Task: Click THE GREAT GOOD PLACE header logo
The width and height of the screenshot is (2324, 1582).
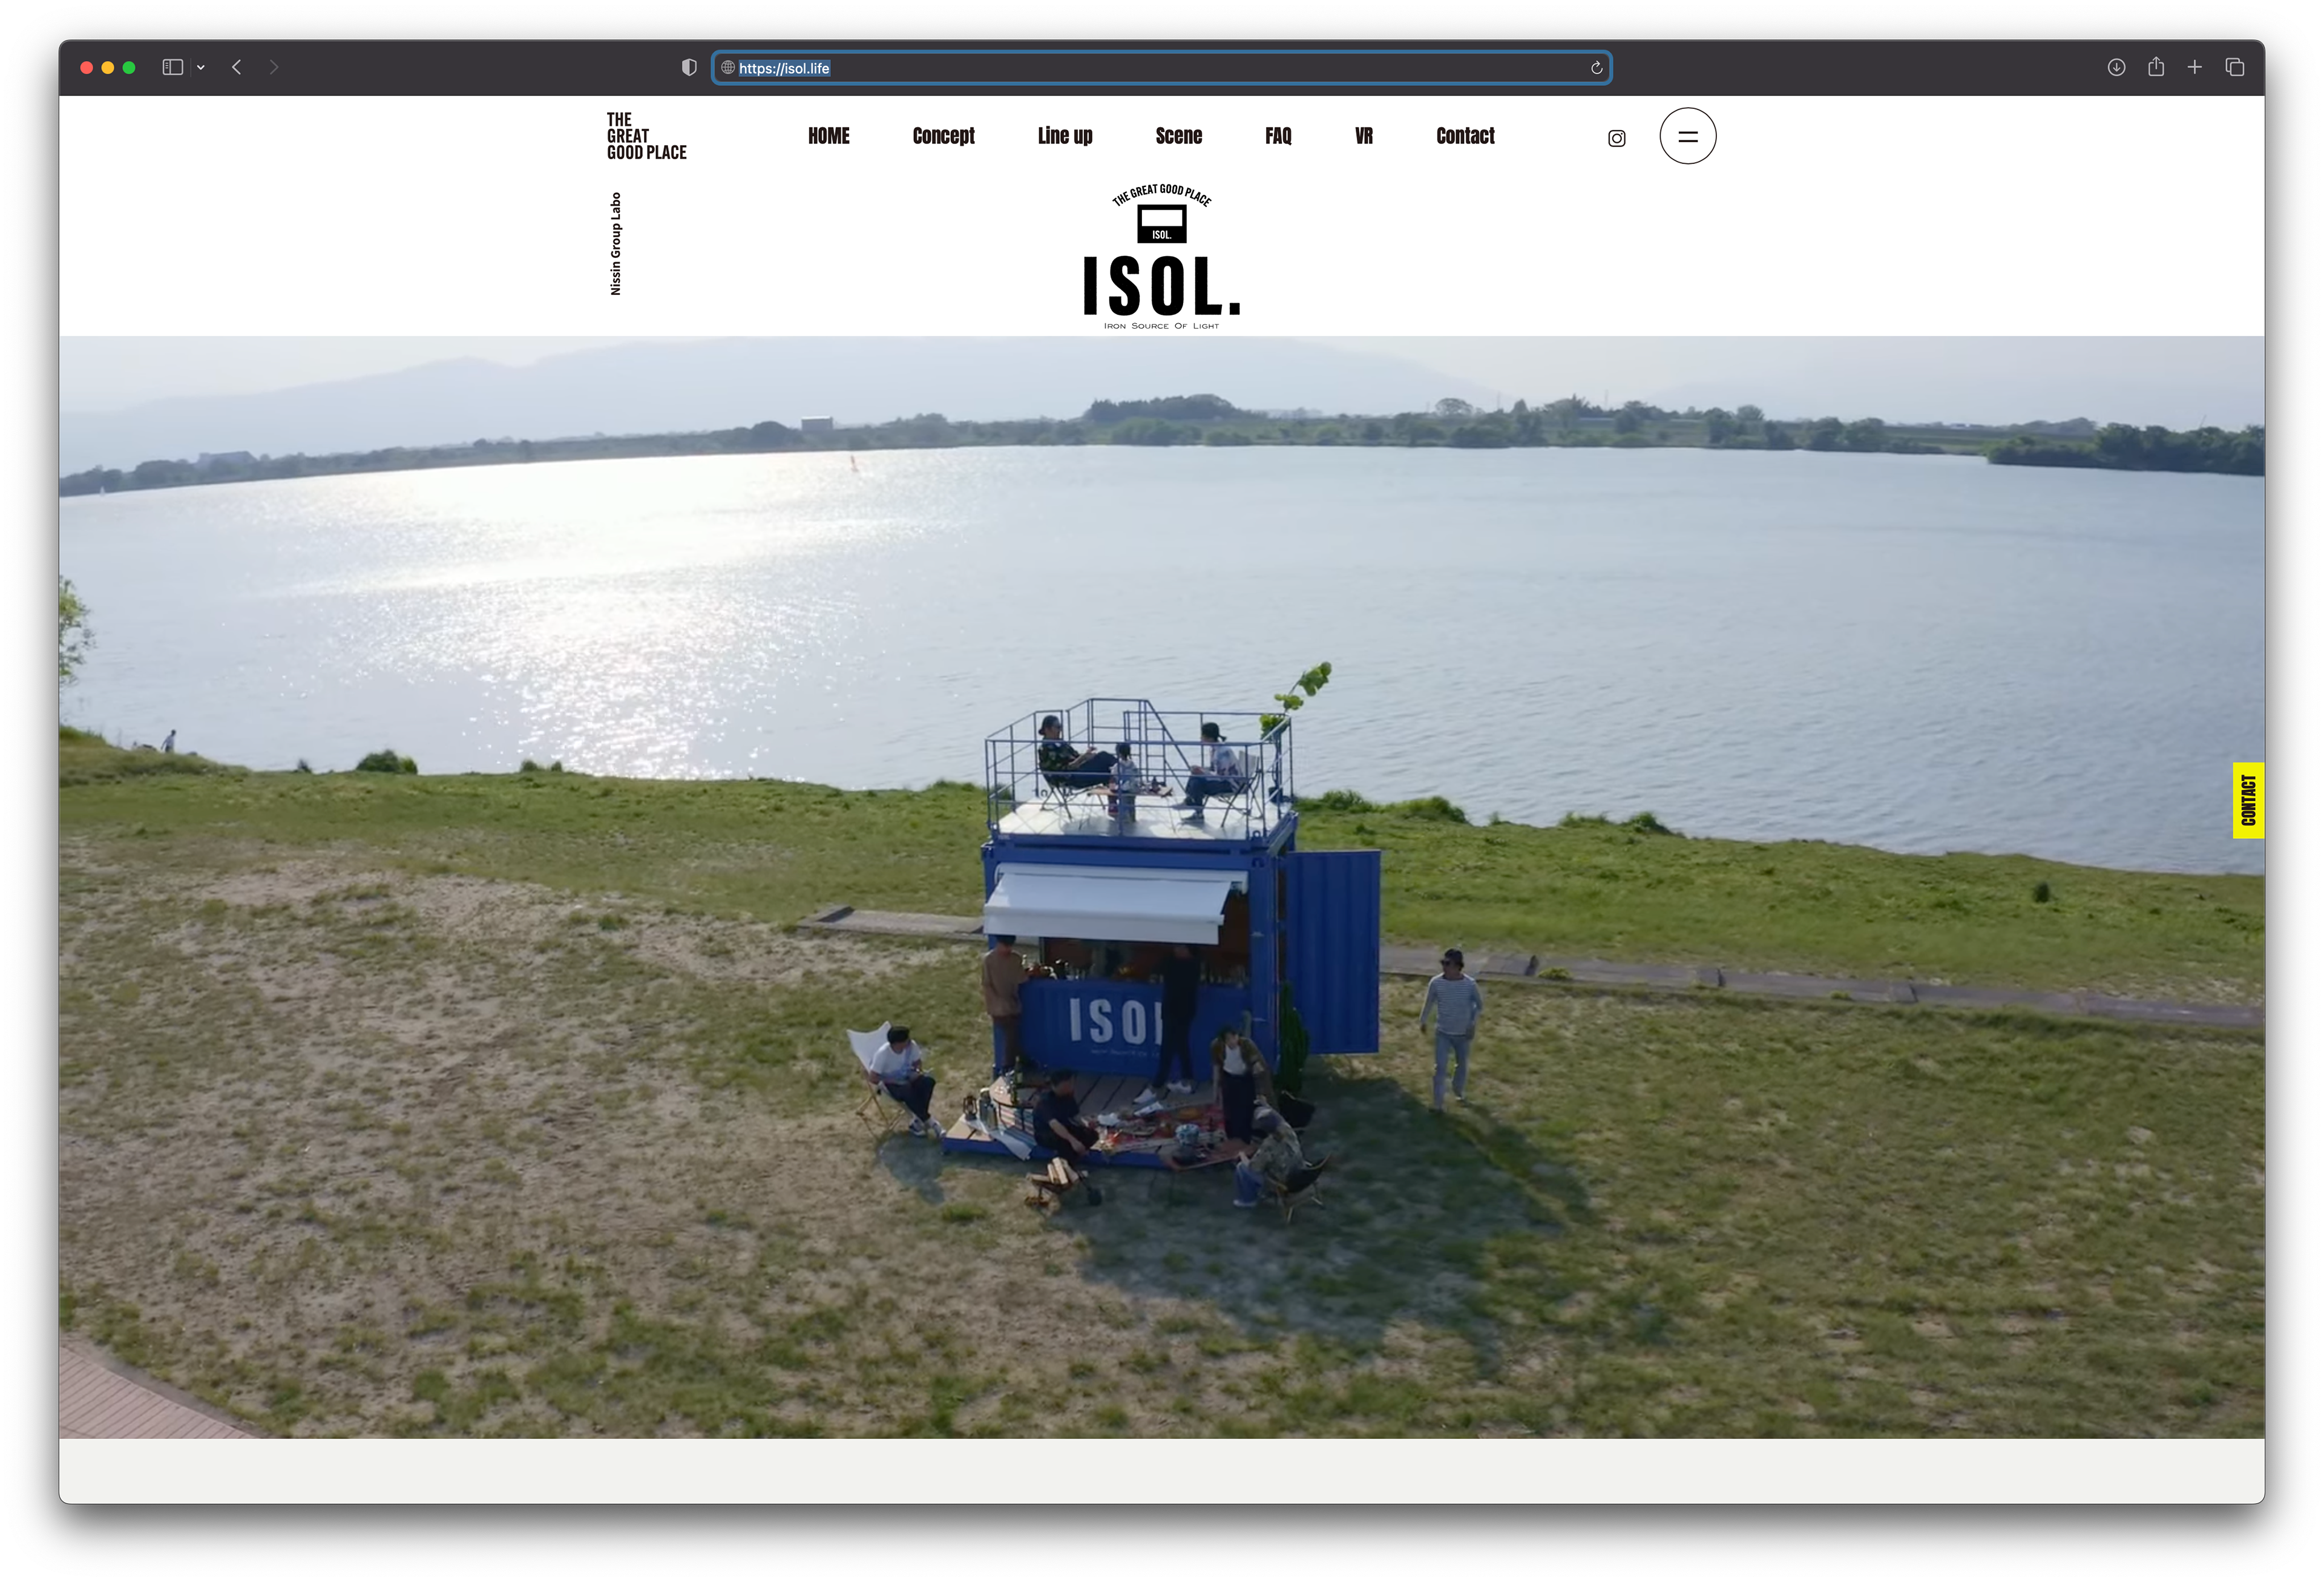Action: tap(646, 136)
